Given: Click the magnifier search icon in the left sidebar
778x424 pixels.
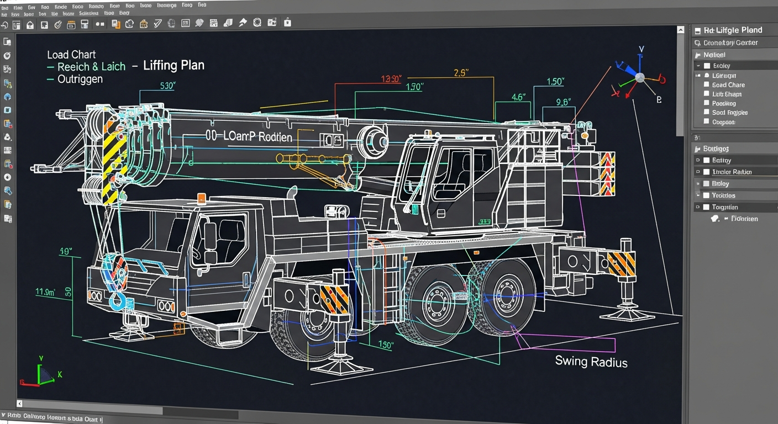Looking at the screenshot, I should point(8,190).
